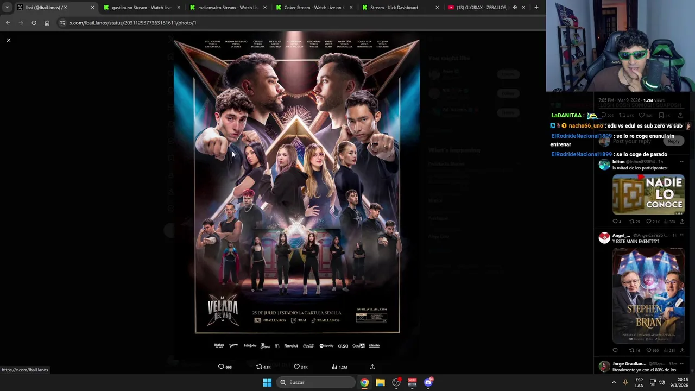Open replies on the photo (995)
695x391 pixels.
point(225,367)
